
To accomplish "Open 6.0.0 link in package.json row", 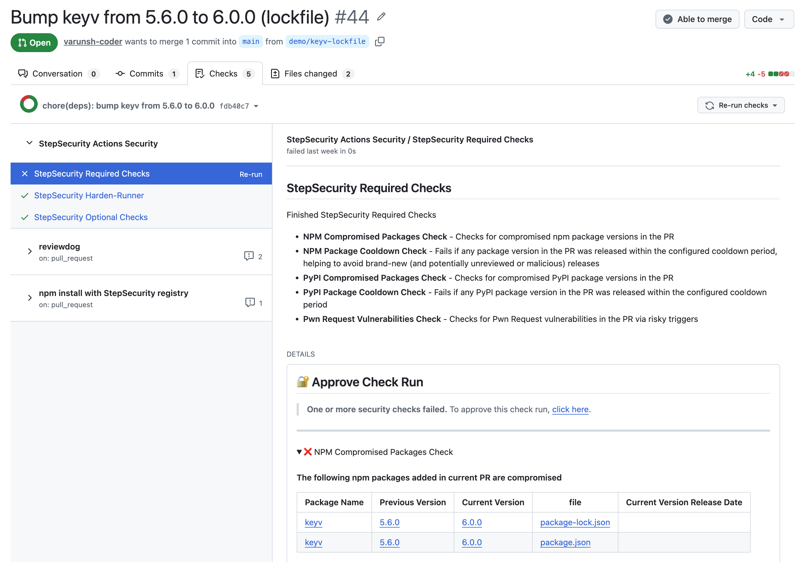I will click(x=472, y=542).
